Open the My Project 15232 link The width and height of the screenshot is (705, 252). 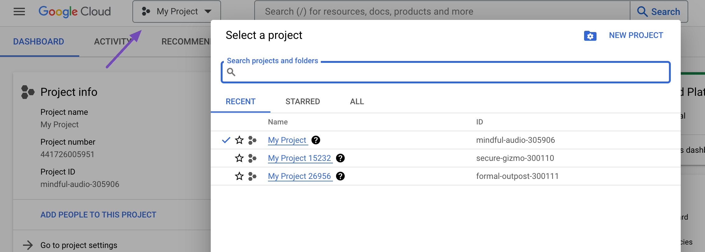(x=300, y=158)
